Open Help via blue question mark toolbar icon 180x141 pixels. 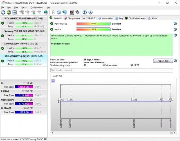84,12
